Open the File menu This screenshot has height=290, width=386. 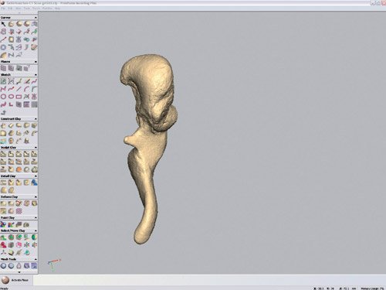(3, 9)
